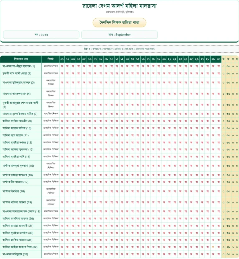Click teacher name আলিমা সুমাইয়া হাসাইল (30)
Screen dimensions: 239x259
click(18, 233)
